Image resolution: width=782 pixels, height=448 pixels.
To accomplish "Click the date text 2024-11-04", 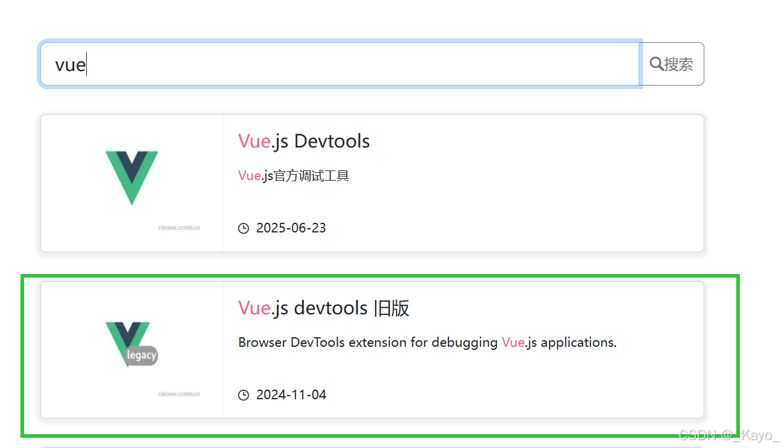I will click(x=291, y=395).
